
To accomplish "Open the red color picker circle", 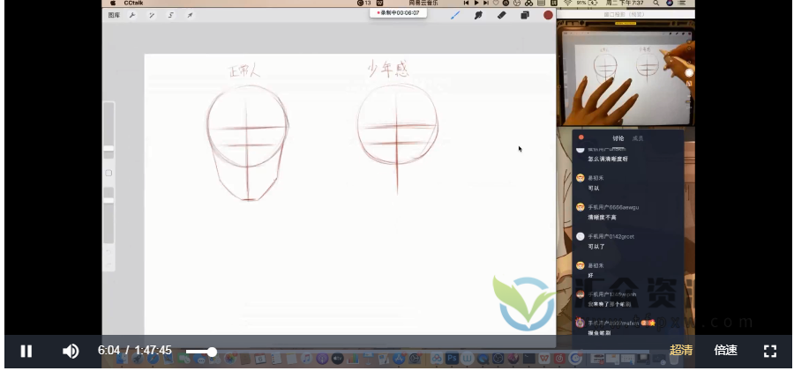I will click(548, 15).
